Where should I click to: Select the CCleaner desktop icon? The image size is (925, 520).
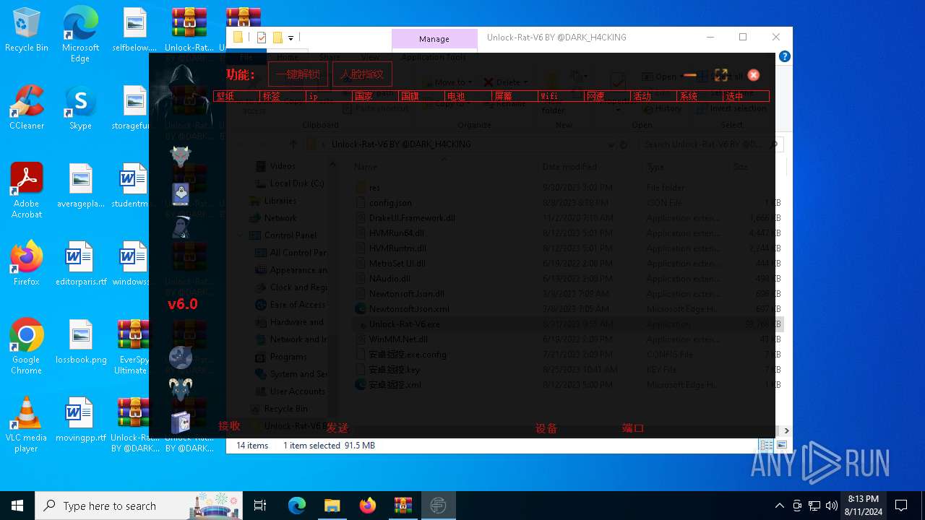click(27, 108)
